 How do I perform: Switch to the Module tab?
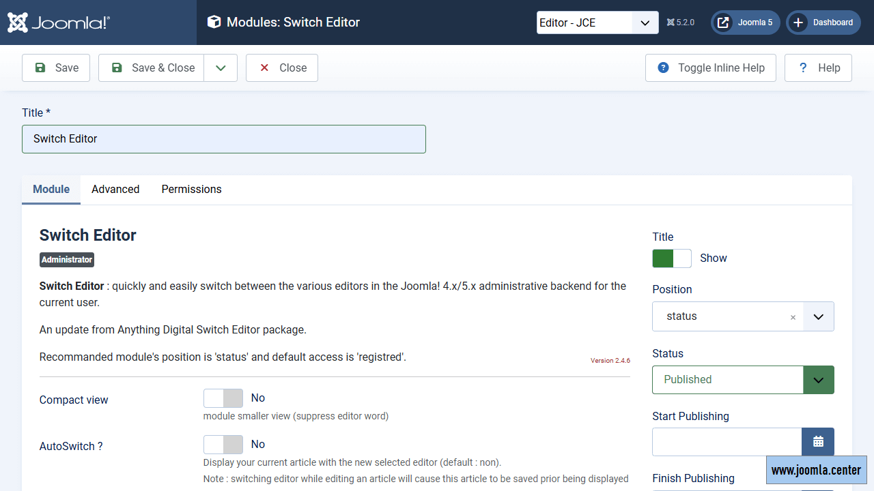51,190
